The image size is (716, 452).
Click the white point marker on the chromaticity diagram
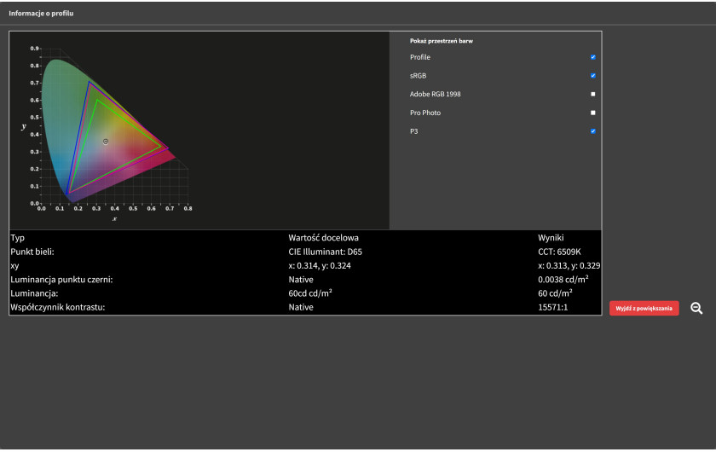[106, 142]
